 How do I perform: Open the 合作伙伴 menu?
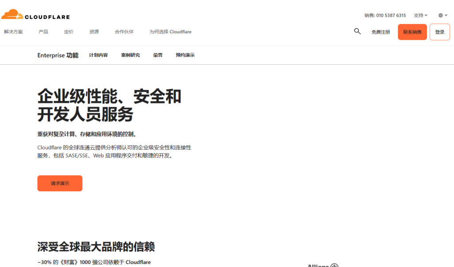(124, 32)
